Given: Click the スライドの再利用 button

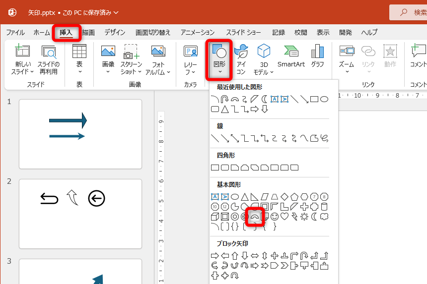Looking at the screenshot, I should [49, 60].
